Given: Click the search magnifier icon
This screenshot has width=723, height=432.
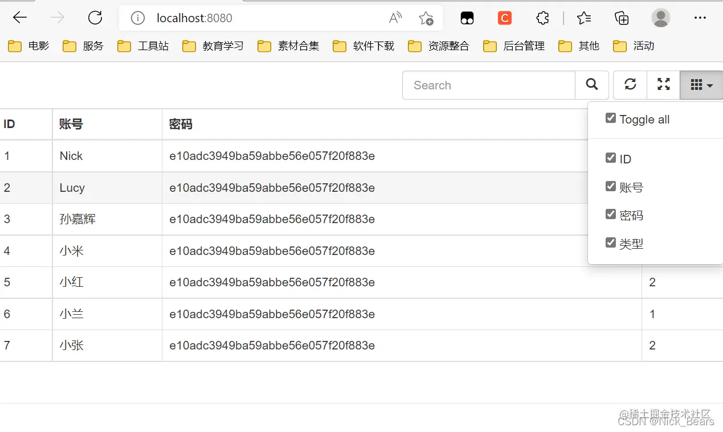Looking at the screenshot, I should (x=592, y=84).
